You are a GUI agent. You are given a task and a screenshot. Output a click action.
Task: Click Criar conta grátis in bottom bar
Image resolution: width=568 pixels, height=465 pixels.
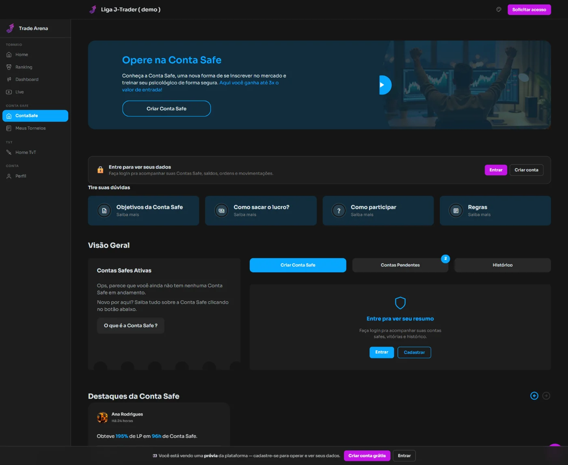(x=367, y=456)
